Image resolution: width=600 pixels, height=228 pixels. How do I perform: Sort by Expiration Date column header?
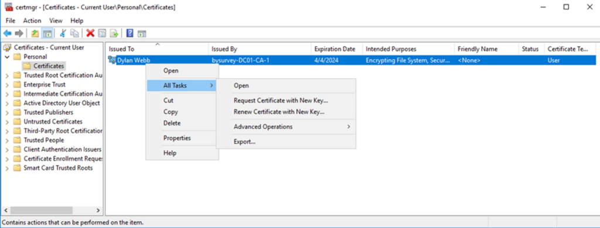pos(337,49)
